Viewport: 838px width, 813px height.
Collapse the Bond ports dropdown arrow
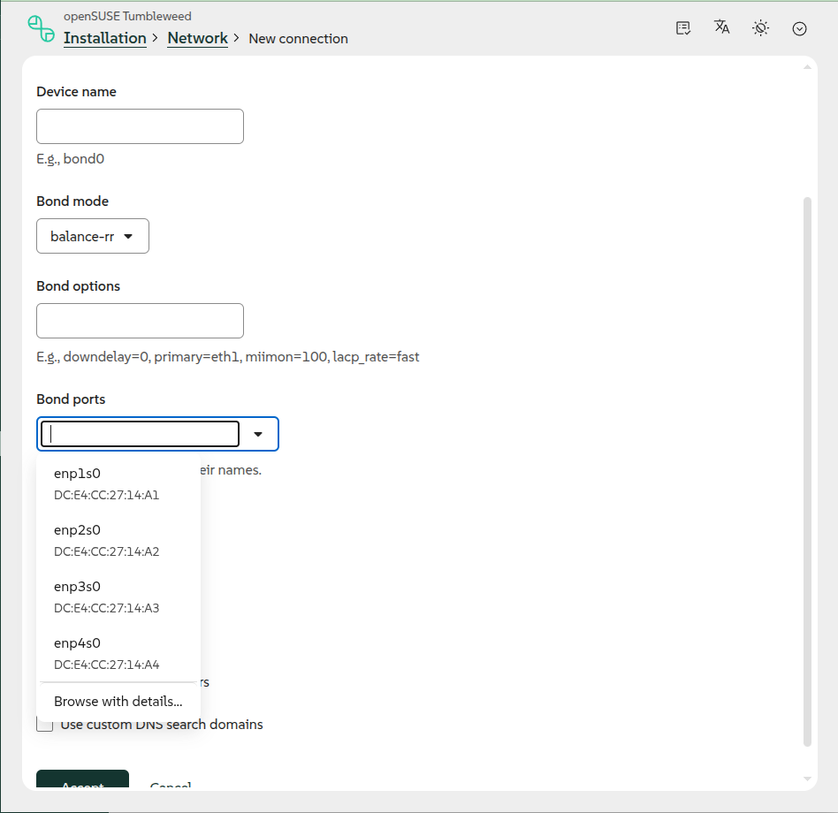pyautogui.click(x=258, y=434)
